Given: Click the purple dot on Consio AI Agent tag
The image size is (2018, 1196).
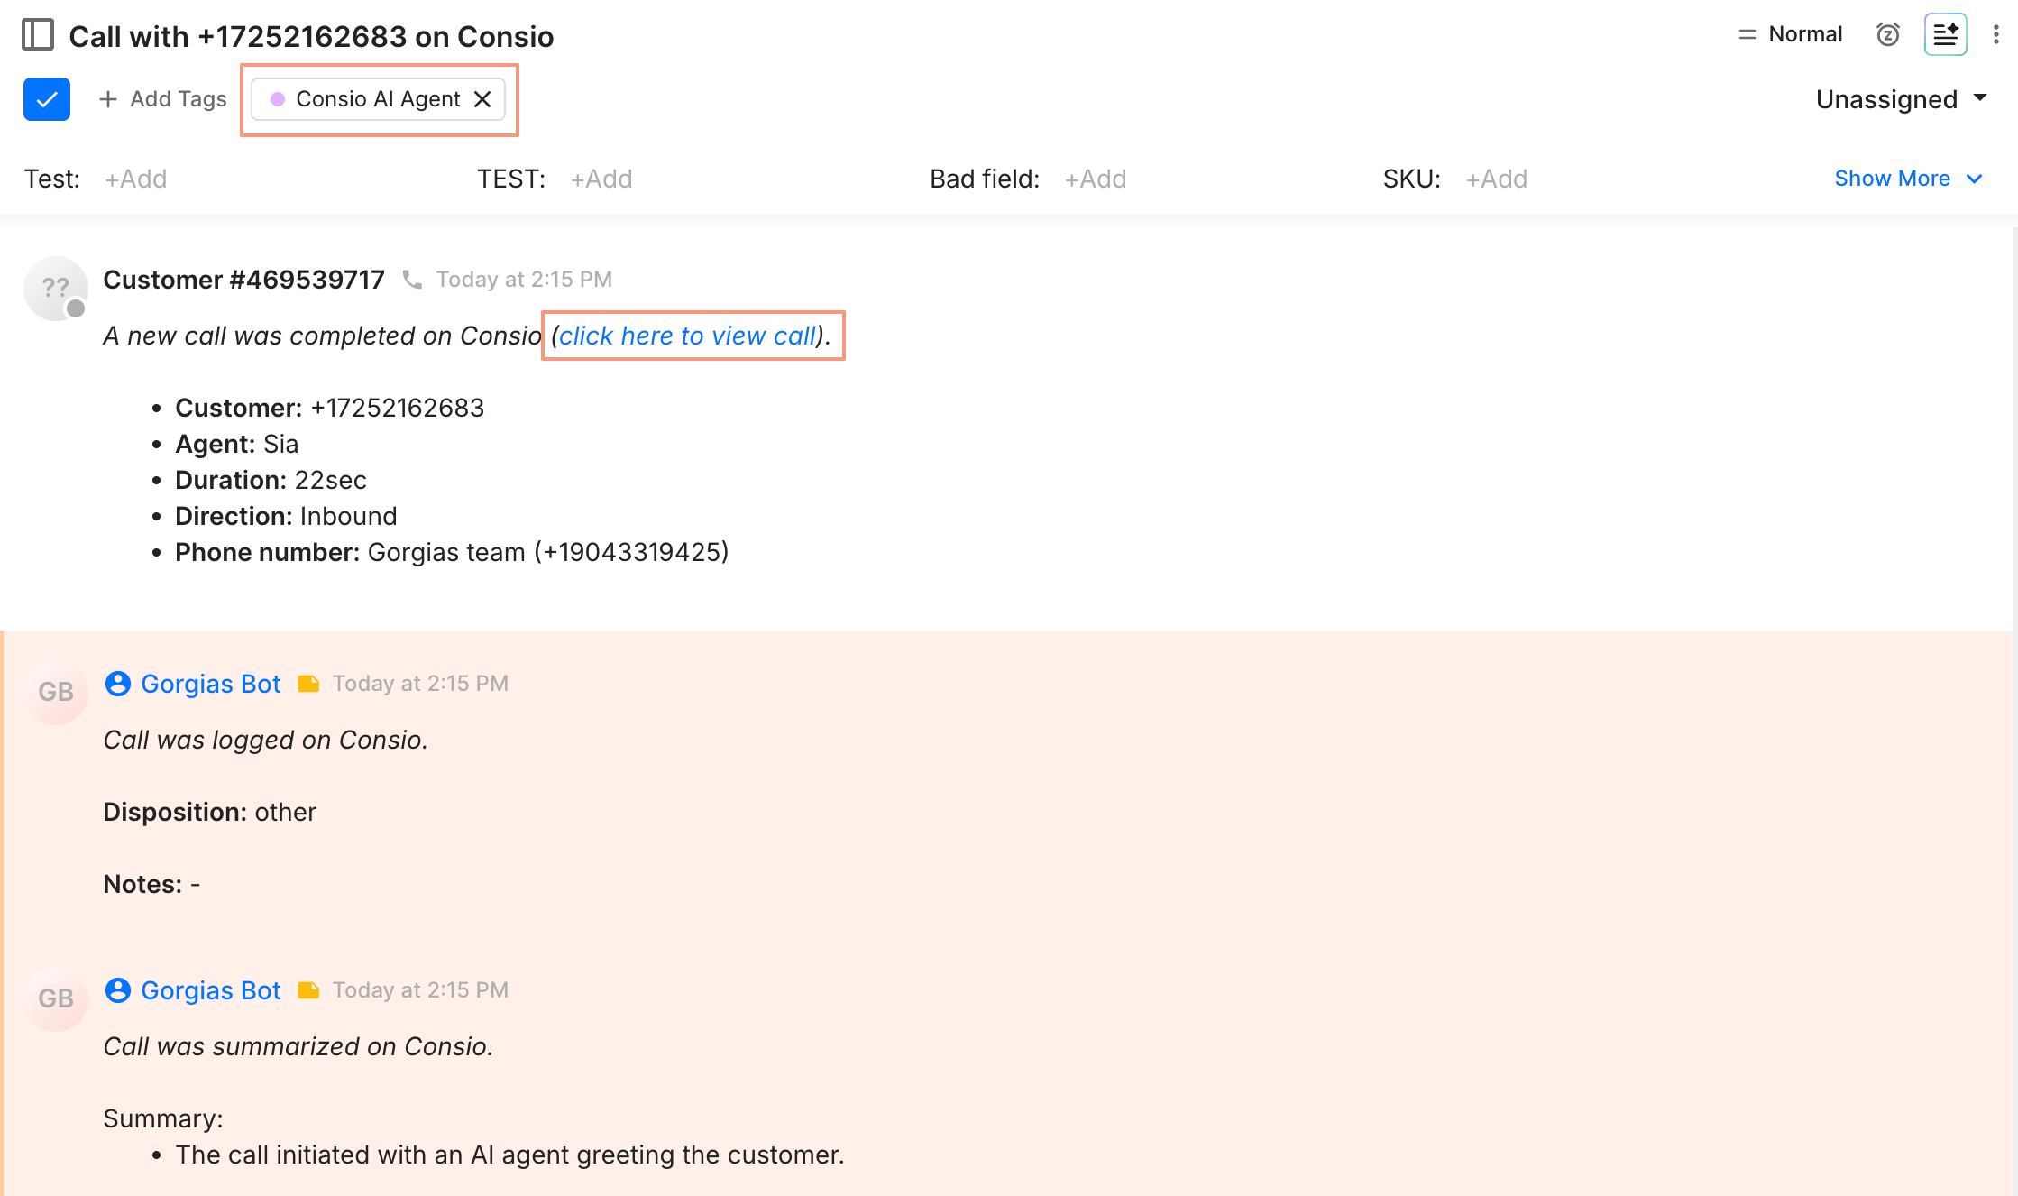Looking at the screenshot, I should [278, 99].
